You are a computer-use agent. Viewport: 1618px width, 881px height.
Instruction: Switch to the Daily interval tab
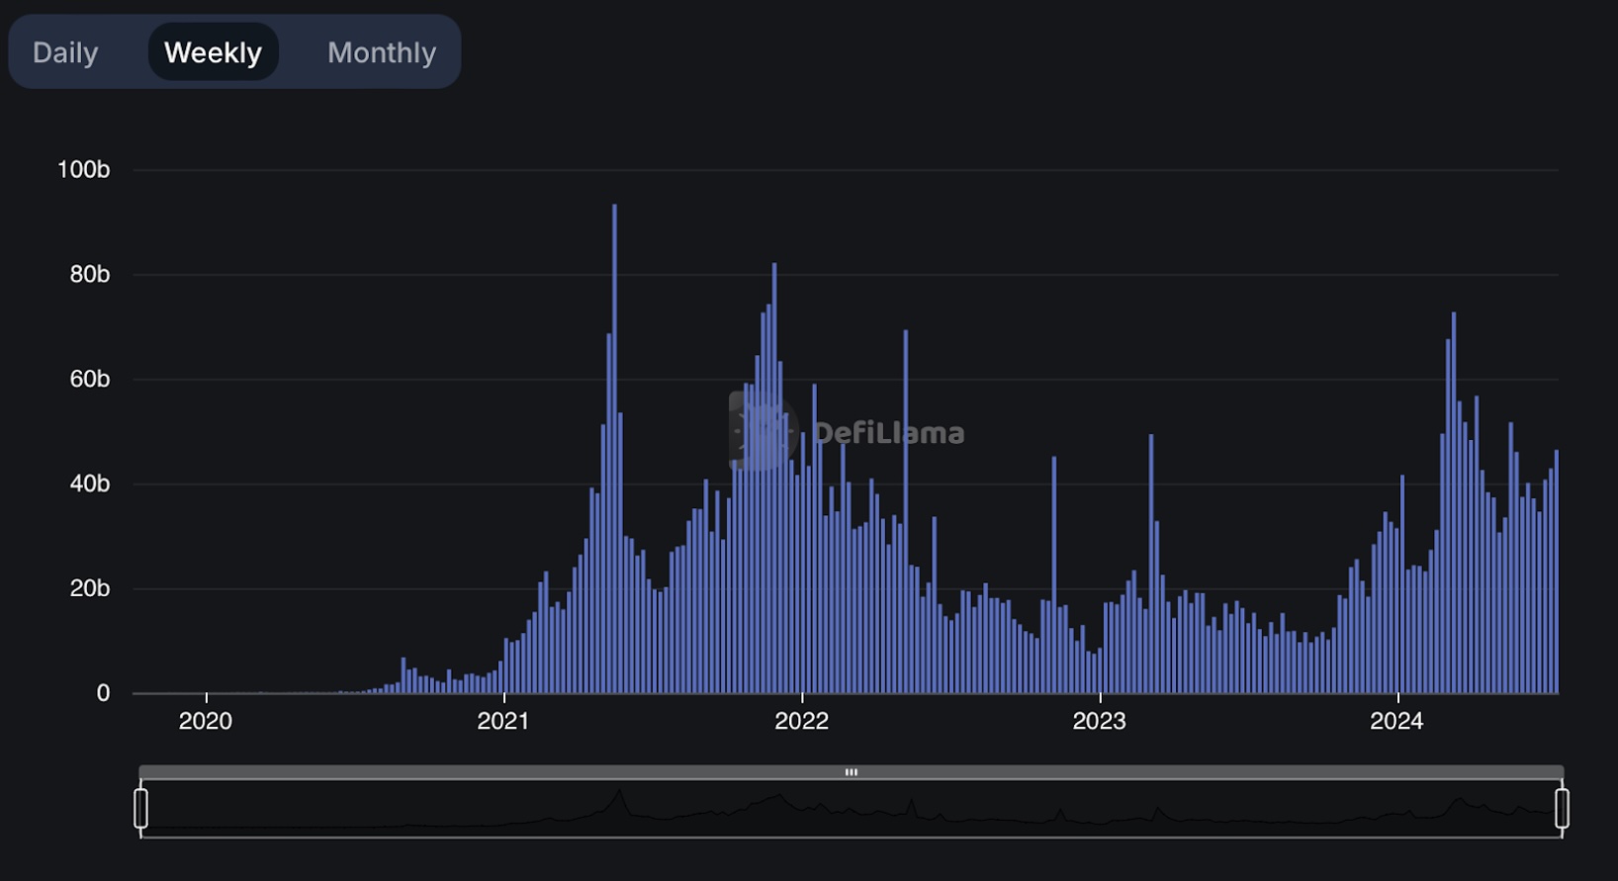[x=65, y=52]
